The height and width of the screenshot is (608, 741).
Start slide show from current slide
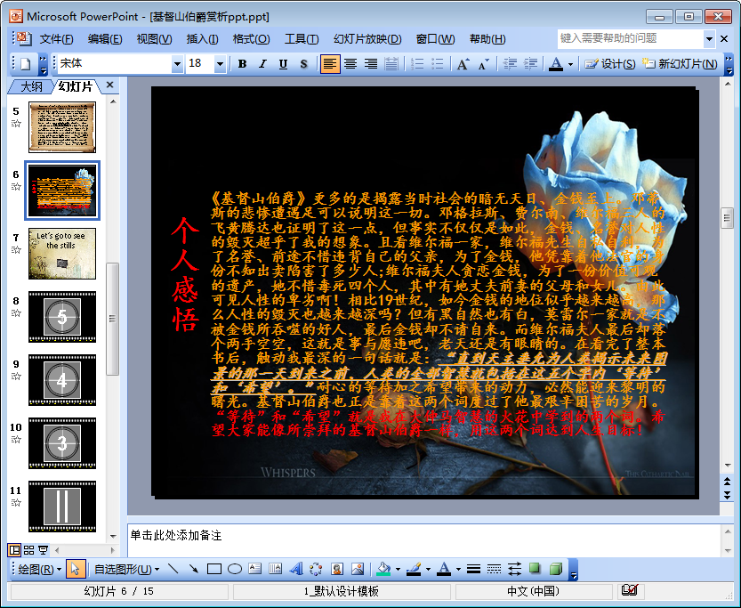43,550
